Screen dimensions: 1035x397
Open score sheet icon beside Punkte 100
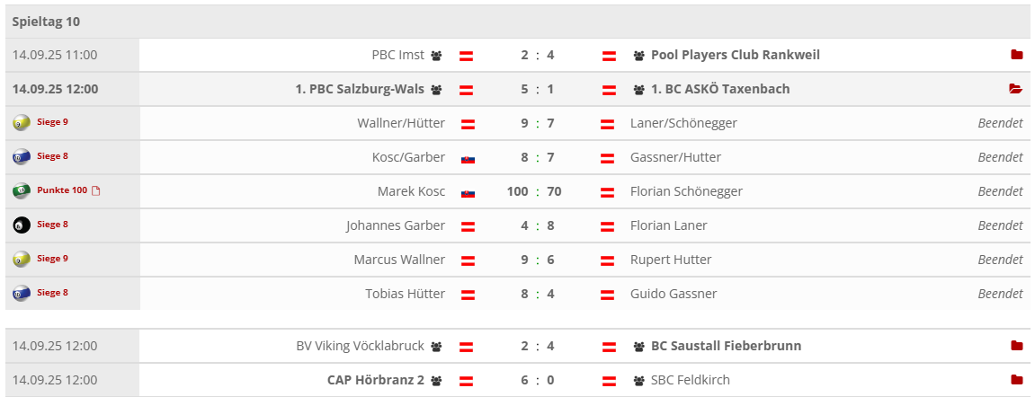click(96, 190)
